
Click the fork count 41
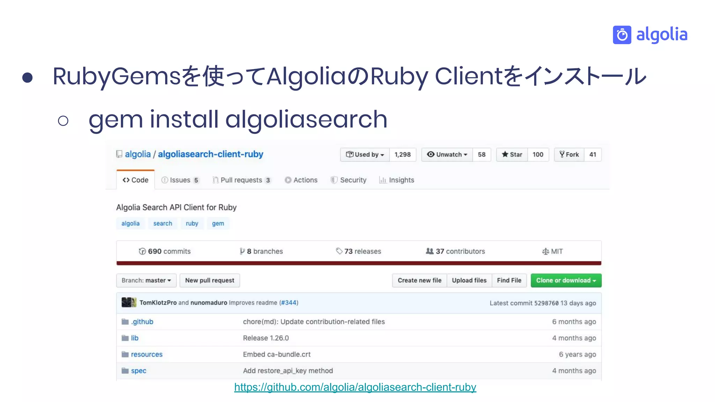tap(593, 155)
